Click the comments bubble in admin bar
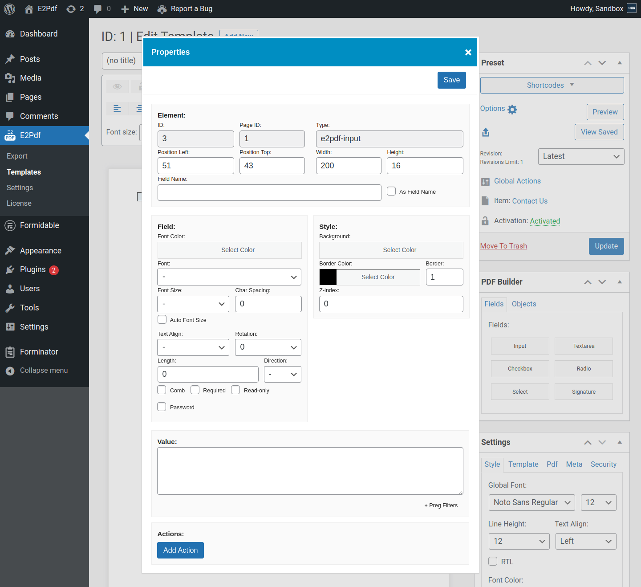 coord(98,9)
